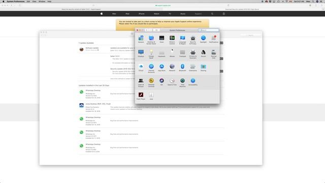Image resolution: width=325 pixels, height=183 pixels.
Task: Select Jump Desktop row in App Store updates
Action: tap(151, 107)
